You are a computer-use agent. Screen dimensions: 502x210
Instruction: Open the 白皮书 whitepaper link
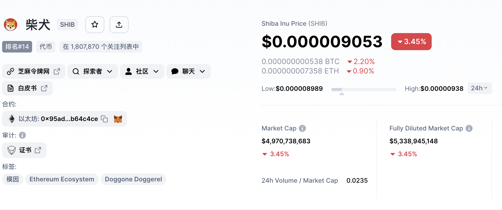coord(27,88)
